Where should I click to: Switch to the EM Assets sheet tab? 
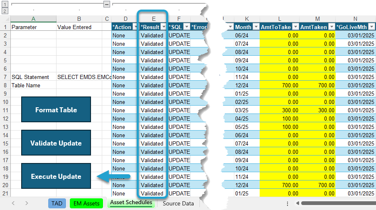click(86, 203)
